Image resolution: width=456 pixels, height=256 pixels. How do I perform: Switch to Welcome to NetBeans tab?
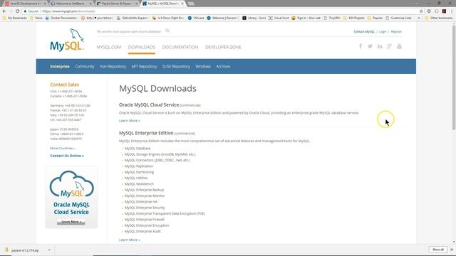(x=71, y=4)
